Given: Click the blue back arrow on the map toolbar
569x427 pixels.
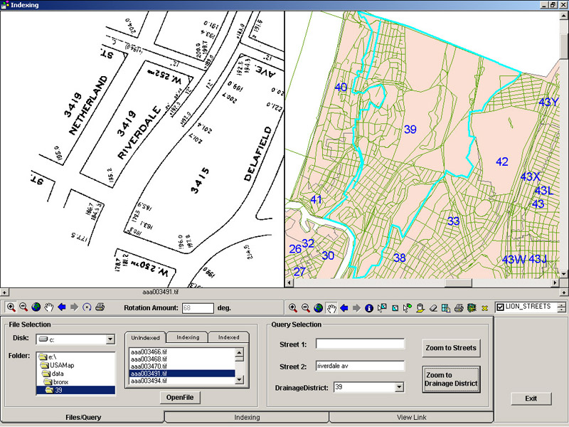Looking at the screenshot, I should pos(344,308).
